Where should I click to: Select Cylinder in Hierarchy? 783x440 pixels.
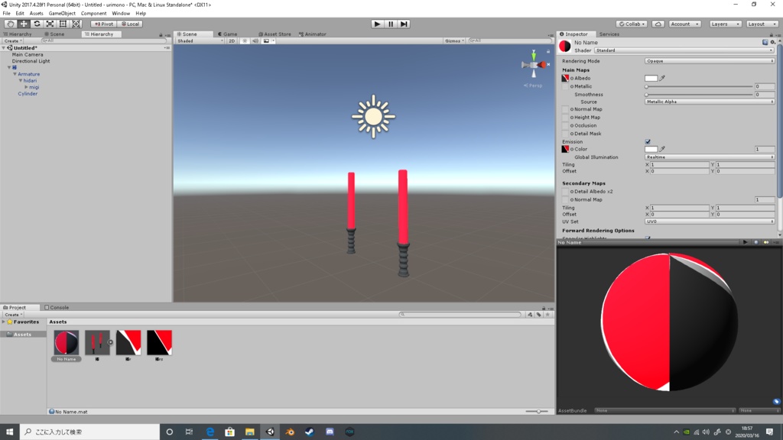click(28, 93)
